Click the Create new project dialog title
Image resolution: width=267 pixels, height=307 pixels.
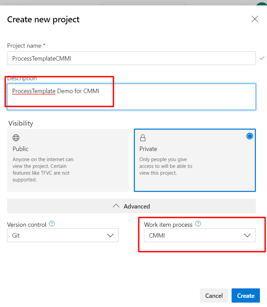coord(43,20)
